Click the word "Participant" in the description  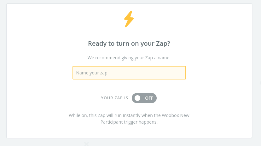111,122
